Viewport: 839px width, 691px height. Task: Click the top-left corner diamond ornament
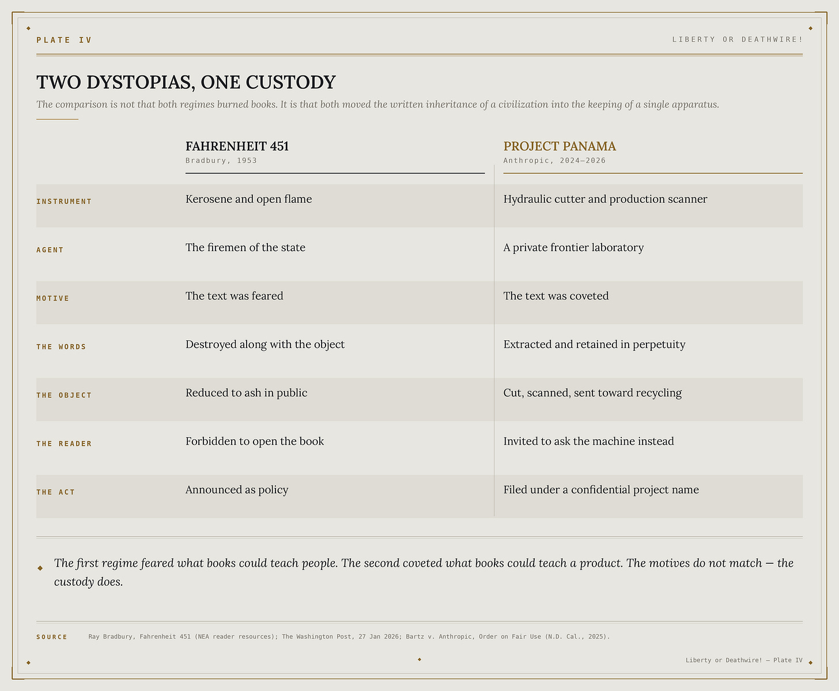(28, 28)
